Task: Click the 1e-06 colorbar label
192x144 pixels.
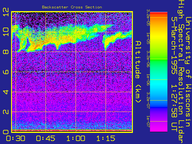Action: (x=148, y=80)
